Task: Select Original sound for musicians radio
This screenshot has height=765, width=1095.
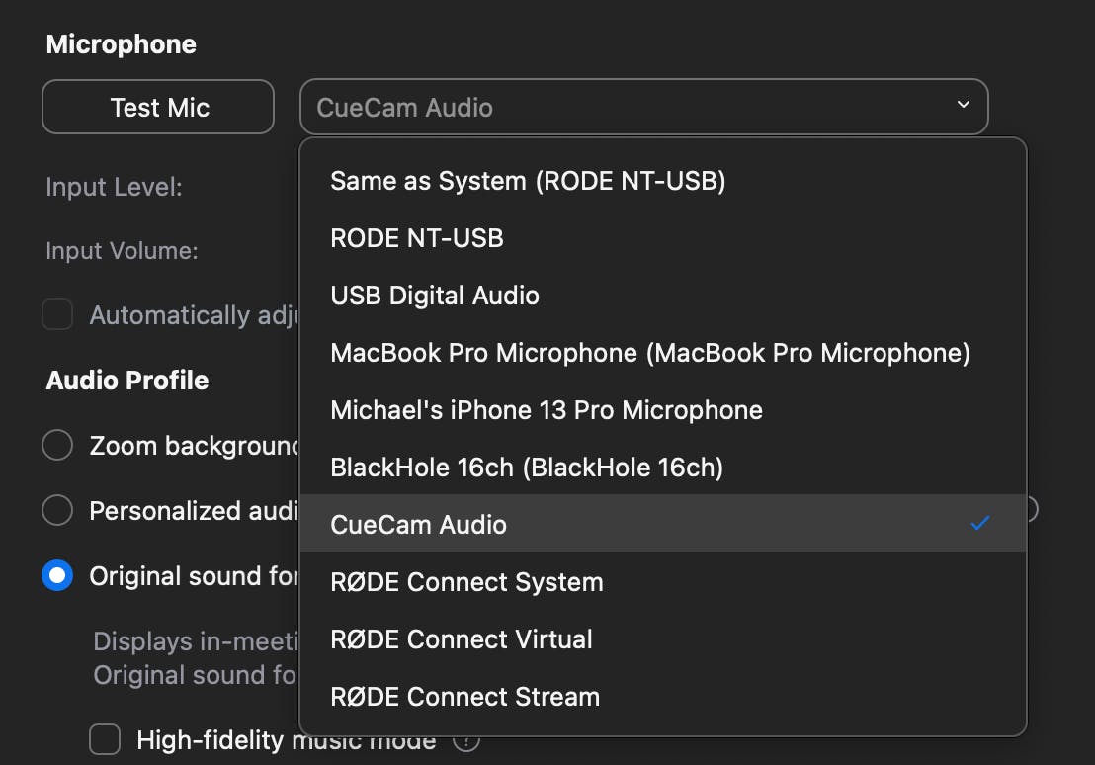Action: tap(57, 575)
